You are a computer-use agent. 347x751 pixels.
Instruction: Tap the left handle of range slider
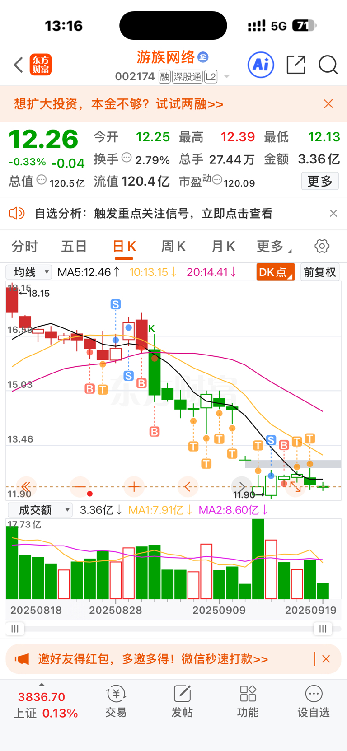pyautogui.click(x=15, y=629)
